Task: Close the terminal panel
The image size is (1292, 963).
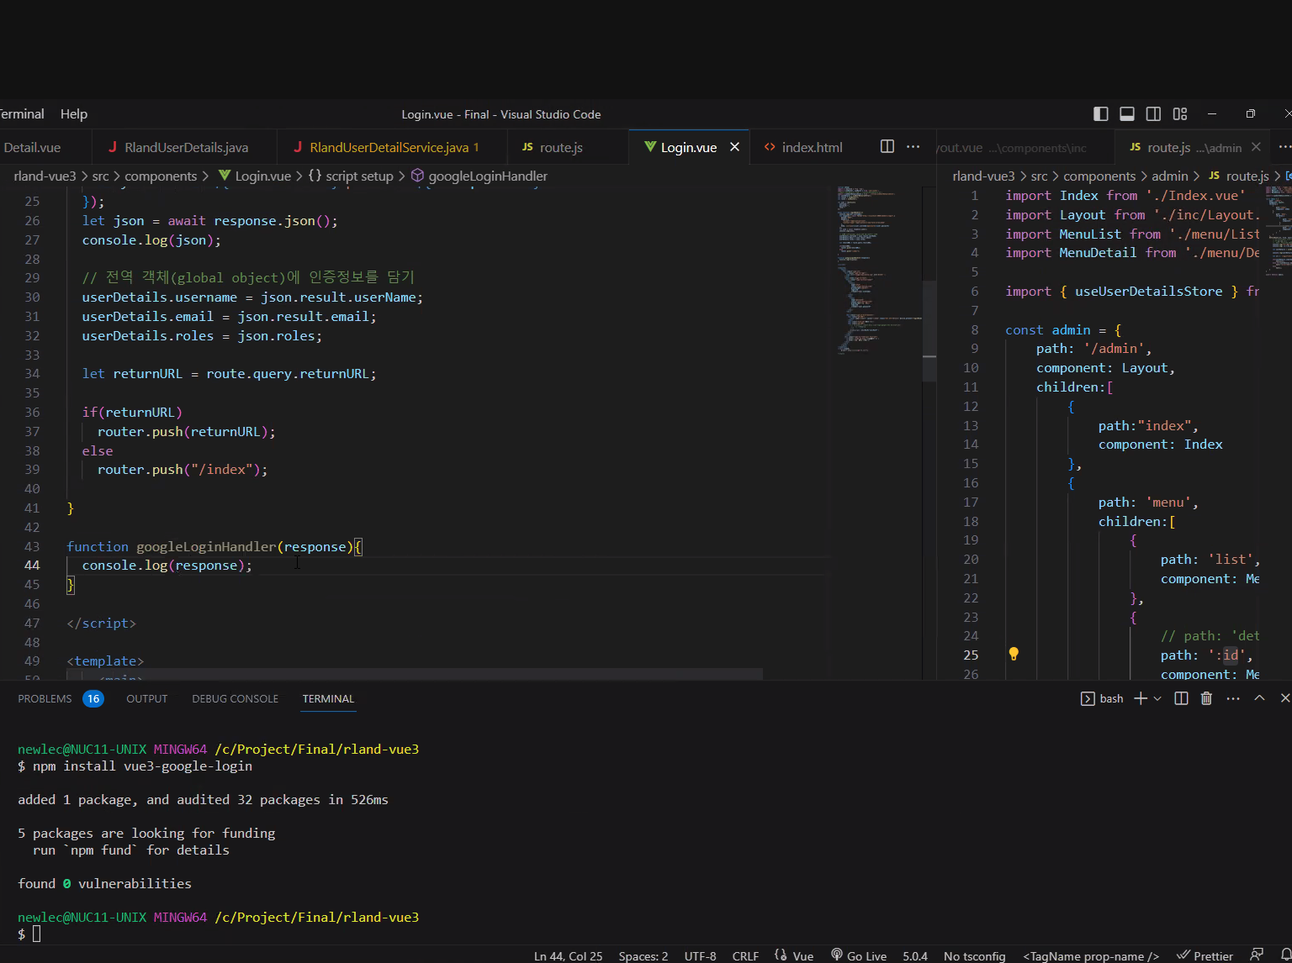Action: point(1284,698)
